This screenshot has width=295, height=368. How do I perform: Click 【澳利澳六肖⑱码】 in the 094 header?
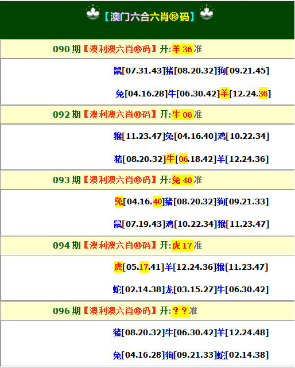120,246
